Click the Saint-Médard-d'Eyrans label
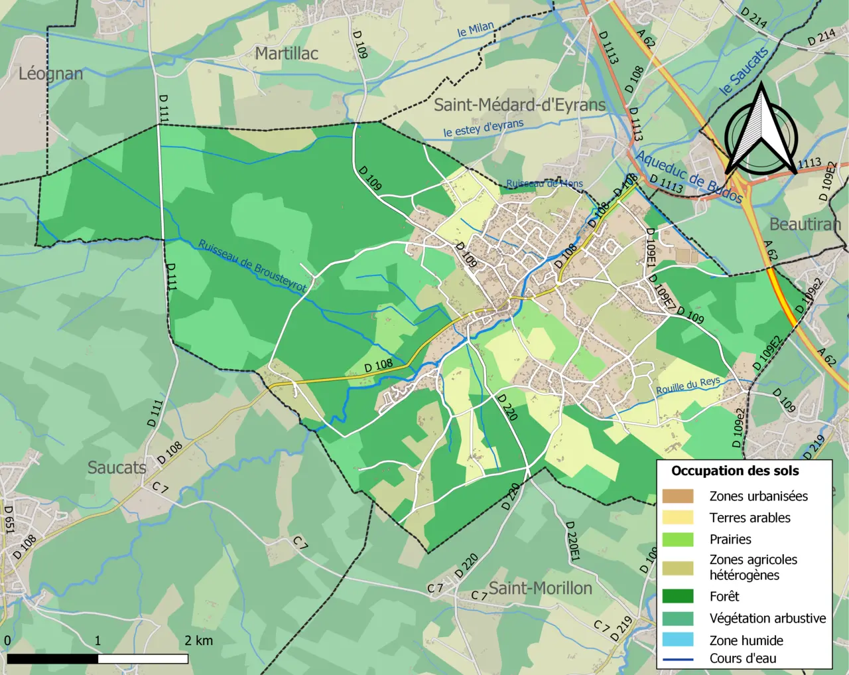Image resolution: width=849 pixels, height=675 pixels. tap(519, 105)
